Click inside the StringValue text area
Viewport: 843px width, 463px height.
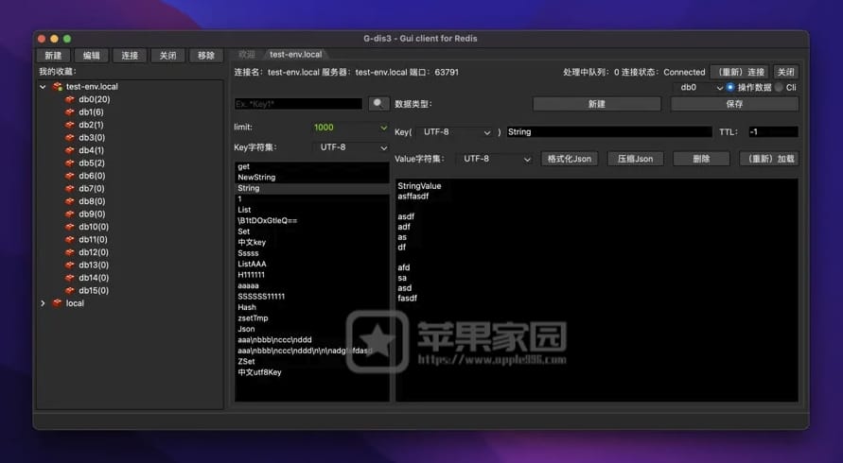(597, 290)
